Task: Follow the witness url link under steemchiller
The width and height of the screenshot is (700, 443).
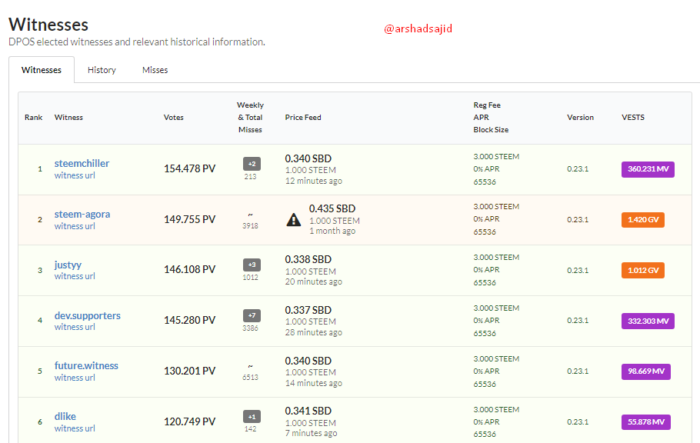Action: pos(75,175)
